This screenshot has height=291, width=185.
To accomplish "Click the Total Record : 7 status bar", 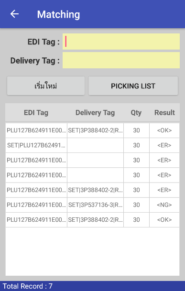I will (x=93, y=286).
